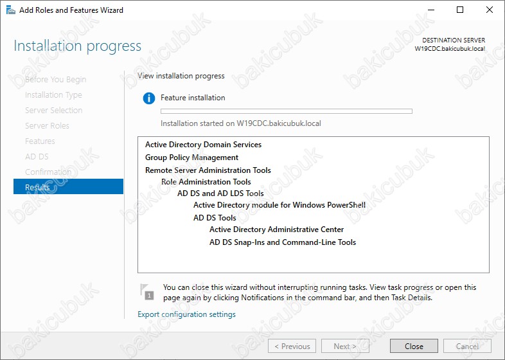Screen dimensions: 505x360
Task: Click the Installation progress page title
Action: tap(77, 46)
